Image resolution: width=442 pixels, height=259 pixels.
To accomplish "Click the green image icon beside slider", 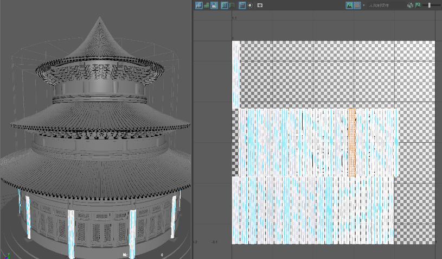I will (418, 5).
